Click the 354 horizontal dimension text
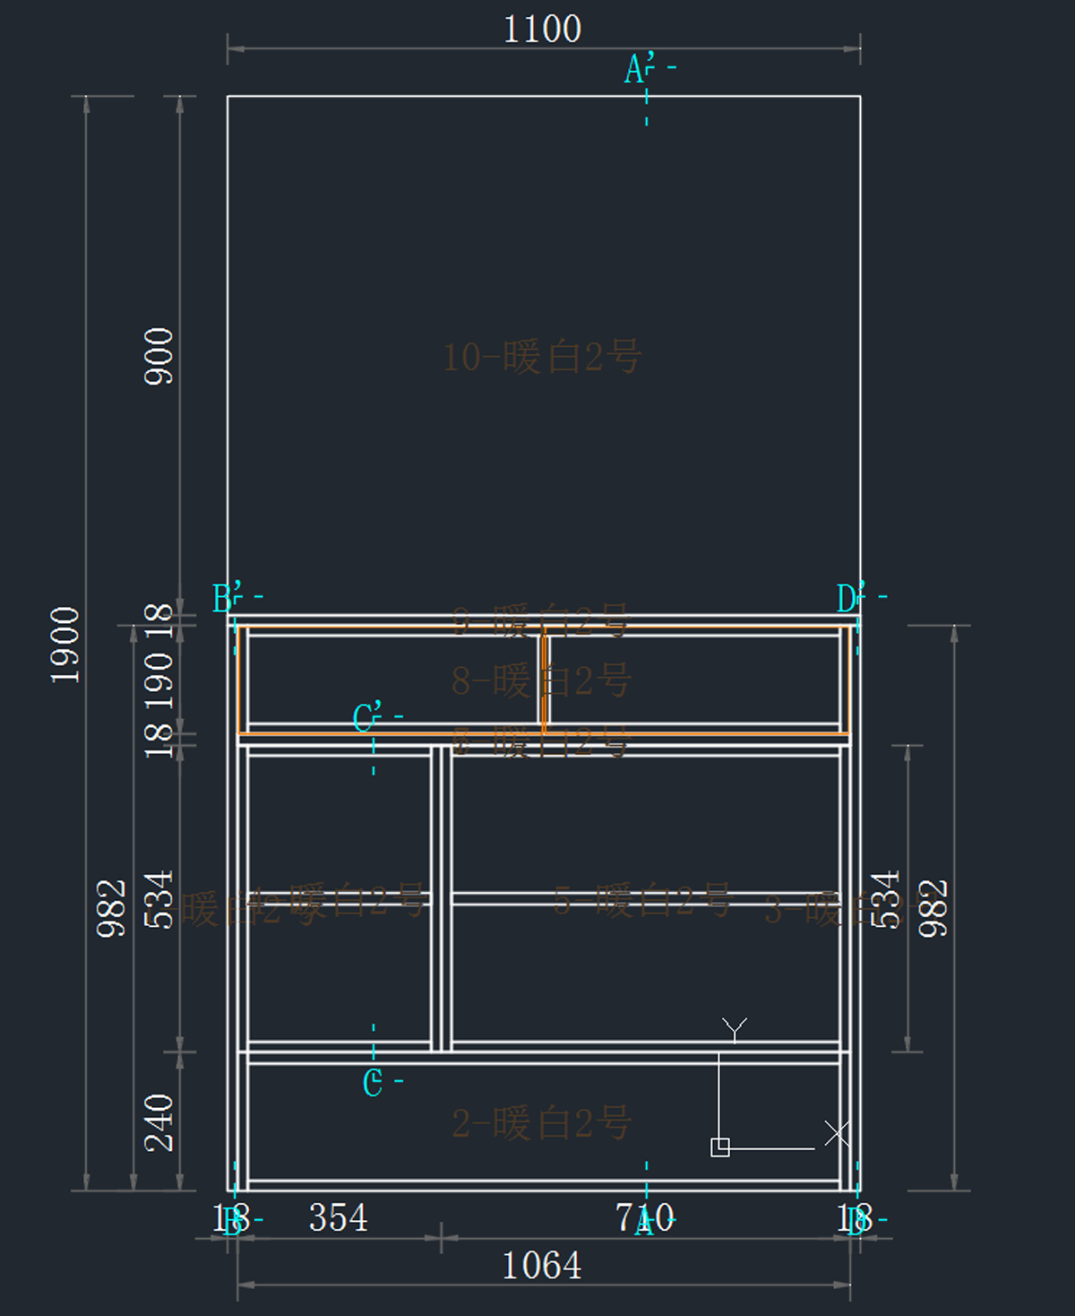Image resolution: width=1075 pixels, height=1316 pixels. 338,1218
